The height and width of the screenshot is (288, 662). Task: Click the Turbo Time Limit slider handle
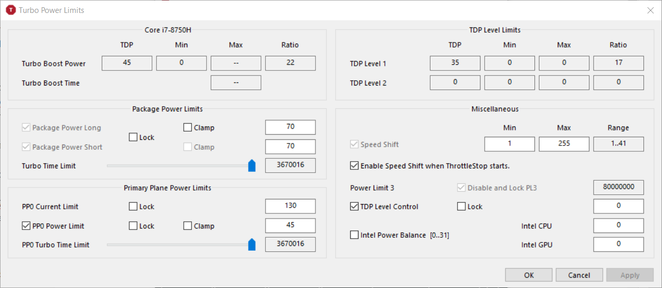252,166
